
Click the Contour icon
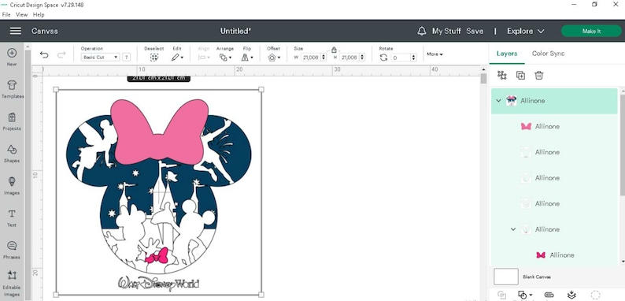595,295
